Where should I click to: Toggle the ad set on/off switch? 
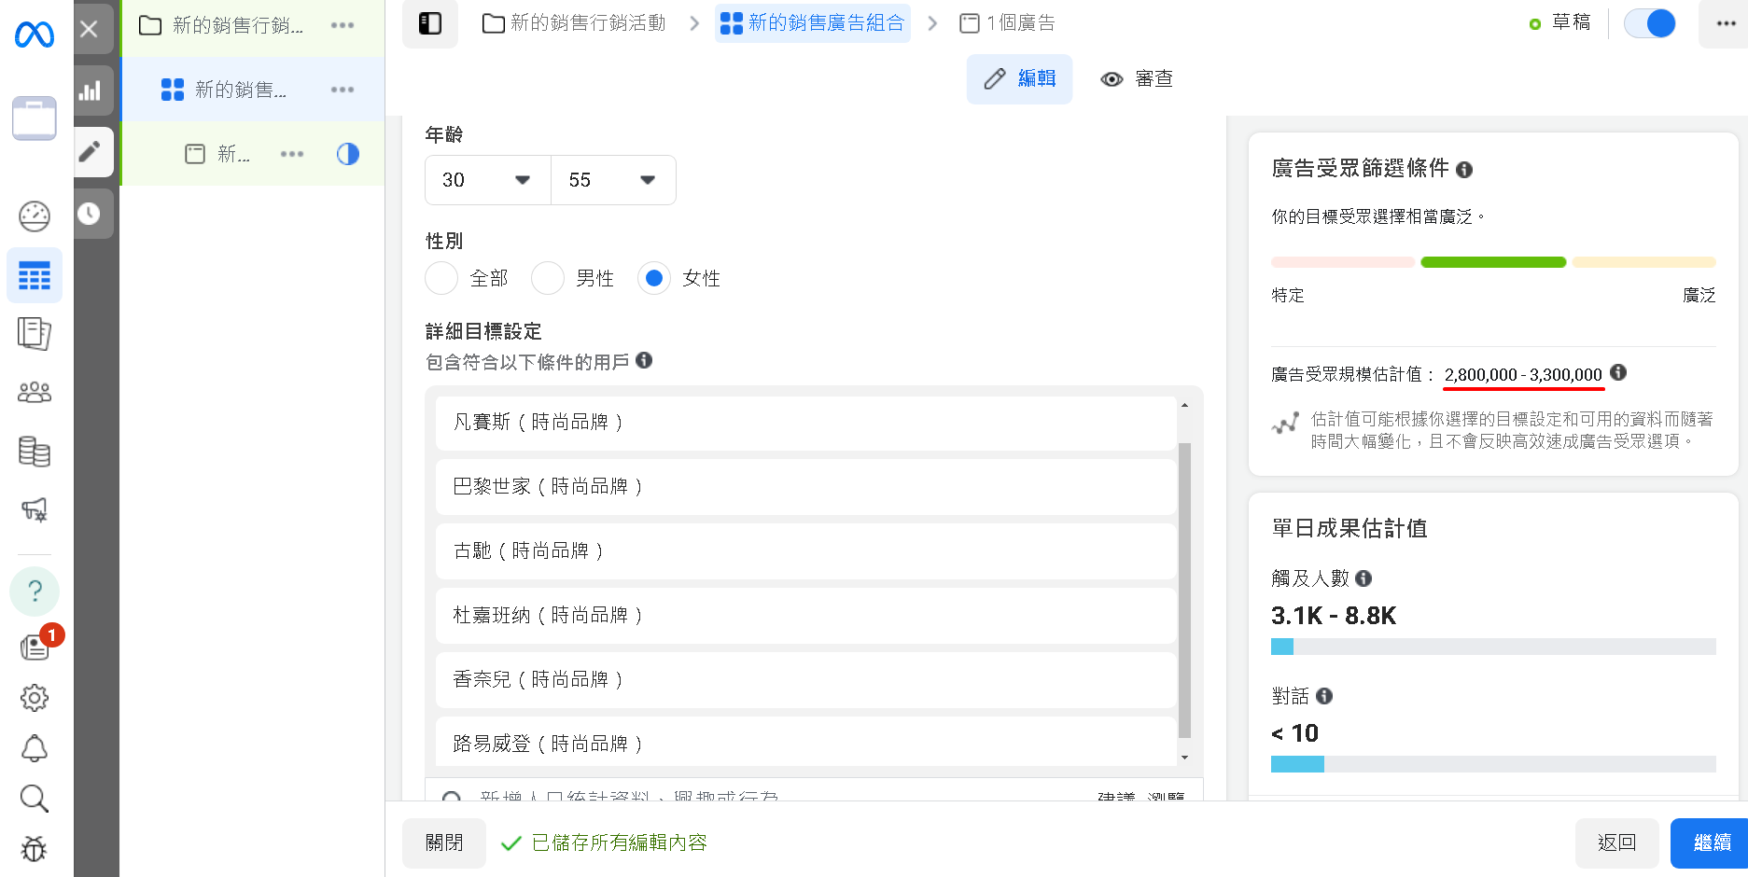[1650, 23]
